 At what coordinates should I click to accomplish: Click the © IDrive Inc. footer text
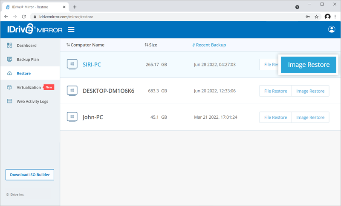[15, 195]
